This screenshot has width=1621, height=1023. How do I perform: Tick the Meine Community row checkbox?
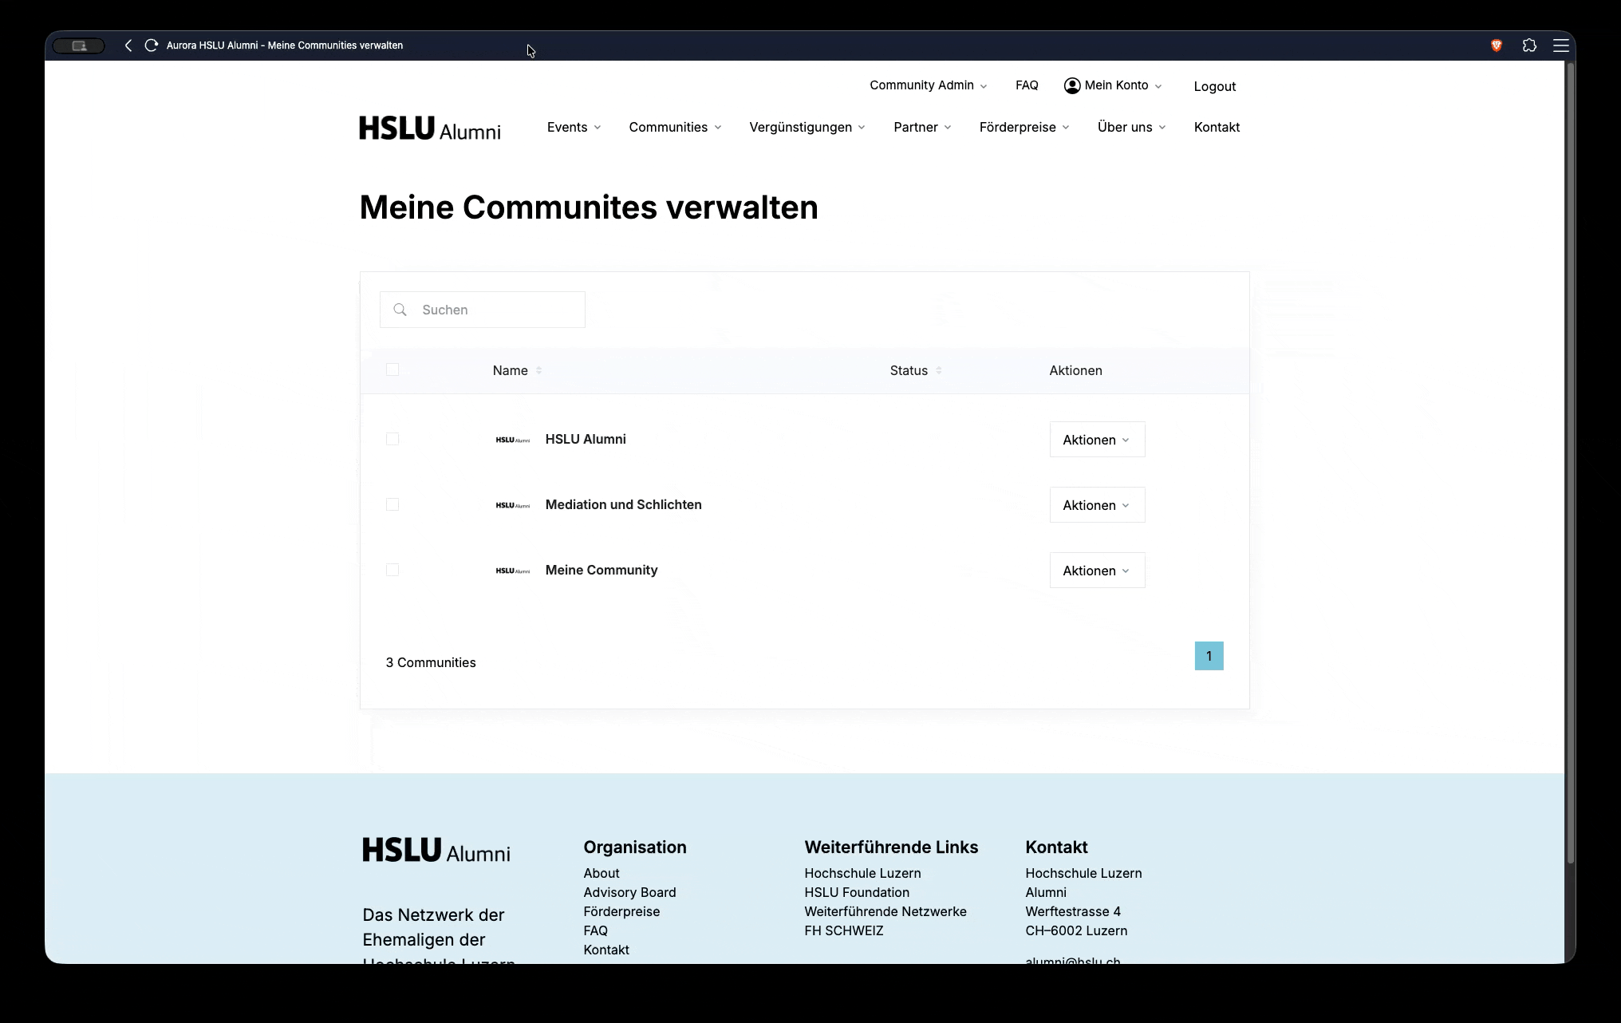[x=392, y=570]
